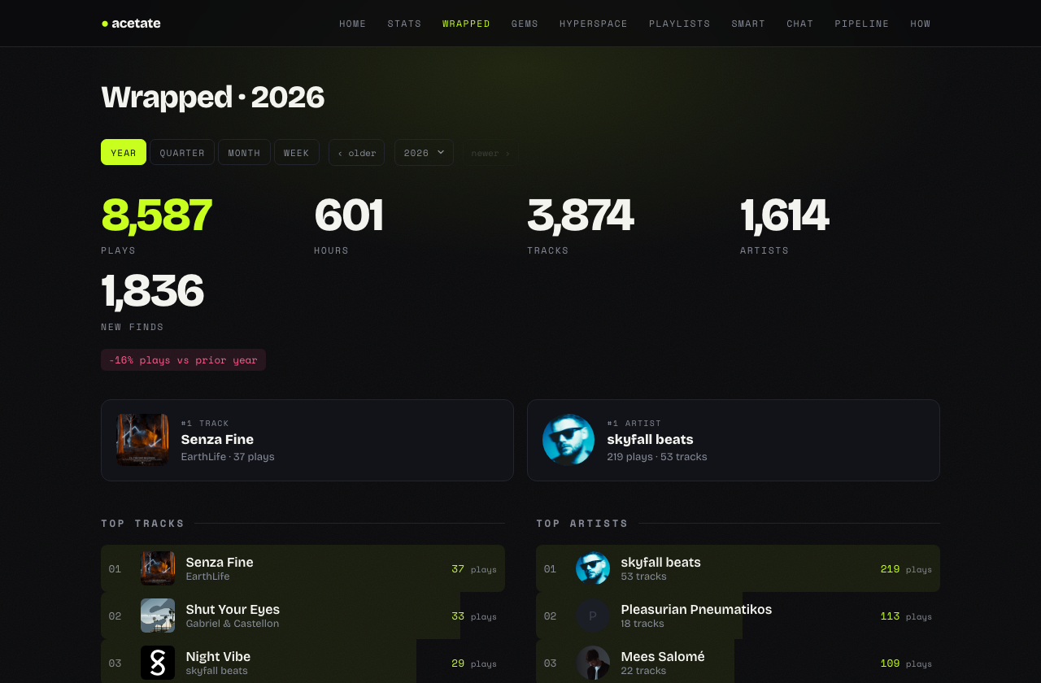Click skyfall beats avatar in #1 Artist card
Image resolution: width=1041 pixels, height=683 pixels.
point(568,440)
